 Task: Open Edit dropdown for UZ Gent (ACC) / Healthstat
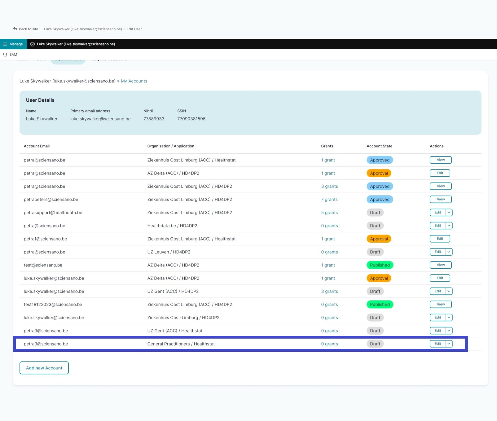[449, 331]
